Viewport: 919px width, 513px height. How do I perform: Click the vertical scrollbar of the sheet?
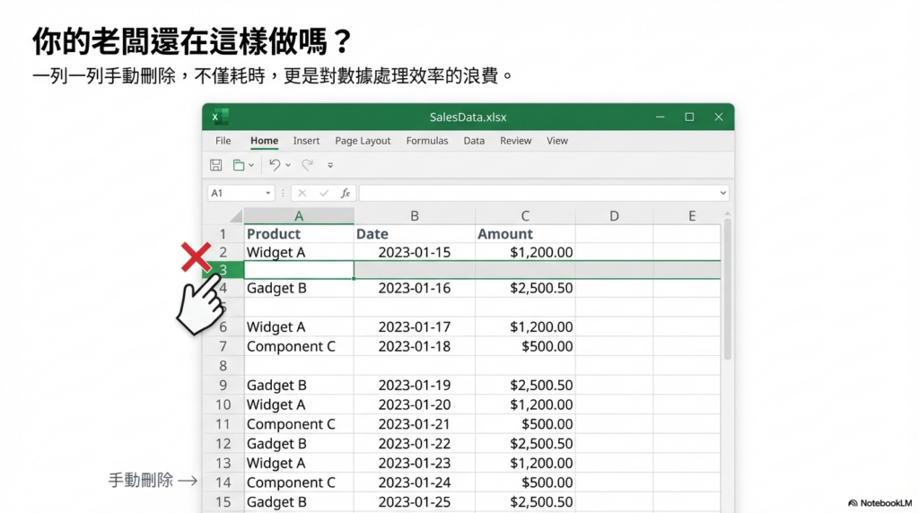(x=728, y=296)
